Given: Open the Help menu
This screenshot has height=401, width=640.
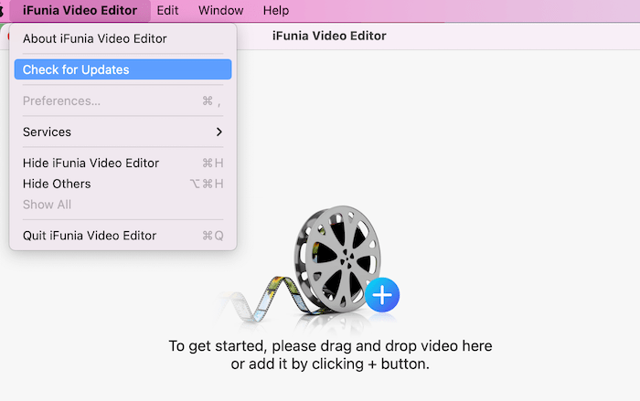Looking at the screenshot, I should tap(275, 11).
